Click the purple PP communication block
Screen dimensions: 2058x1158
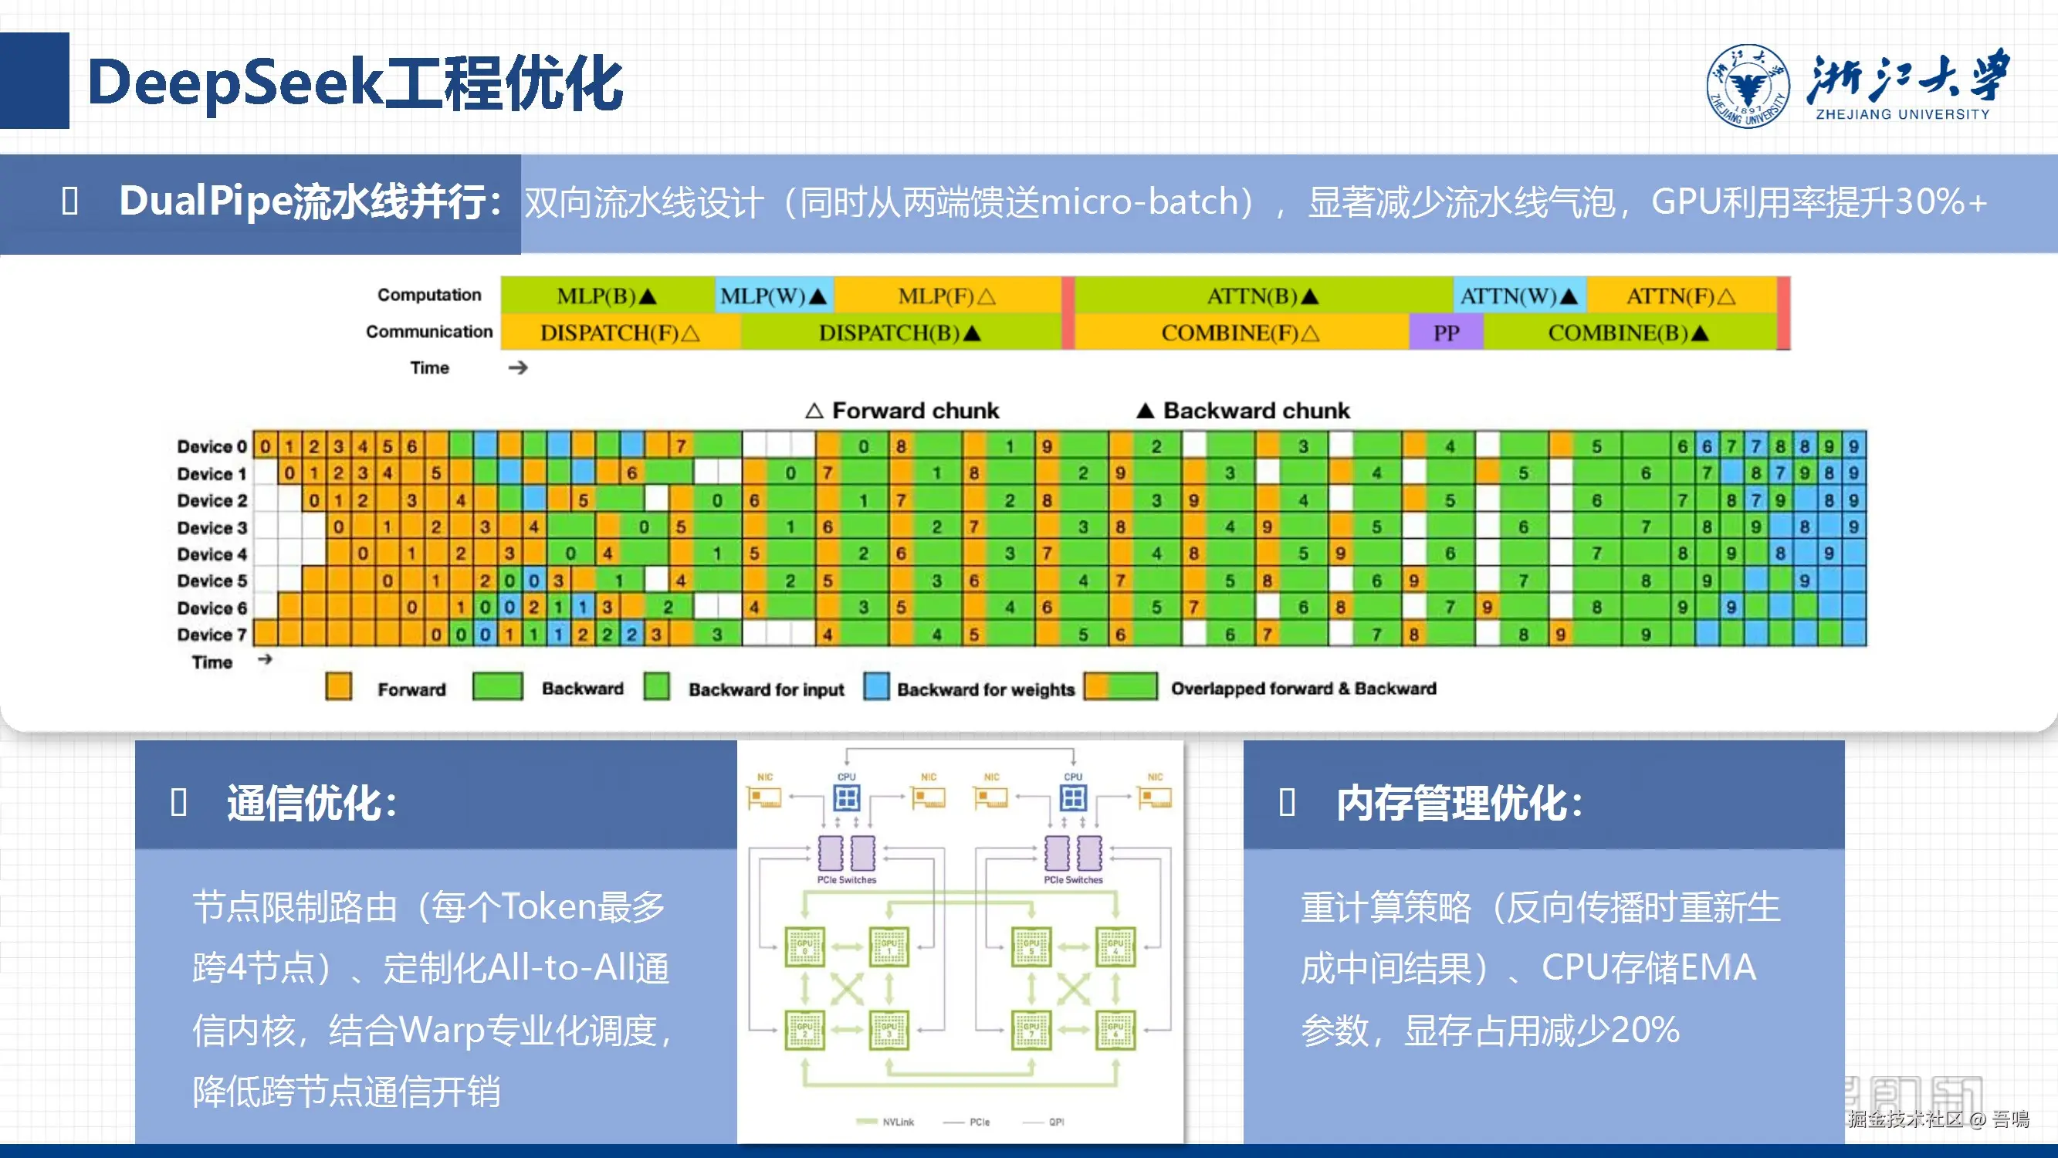(1446, 333)
